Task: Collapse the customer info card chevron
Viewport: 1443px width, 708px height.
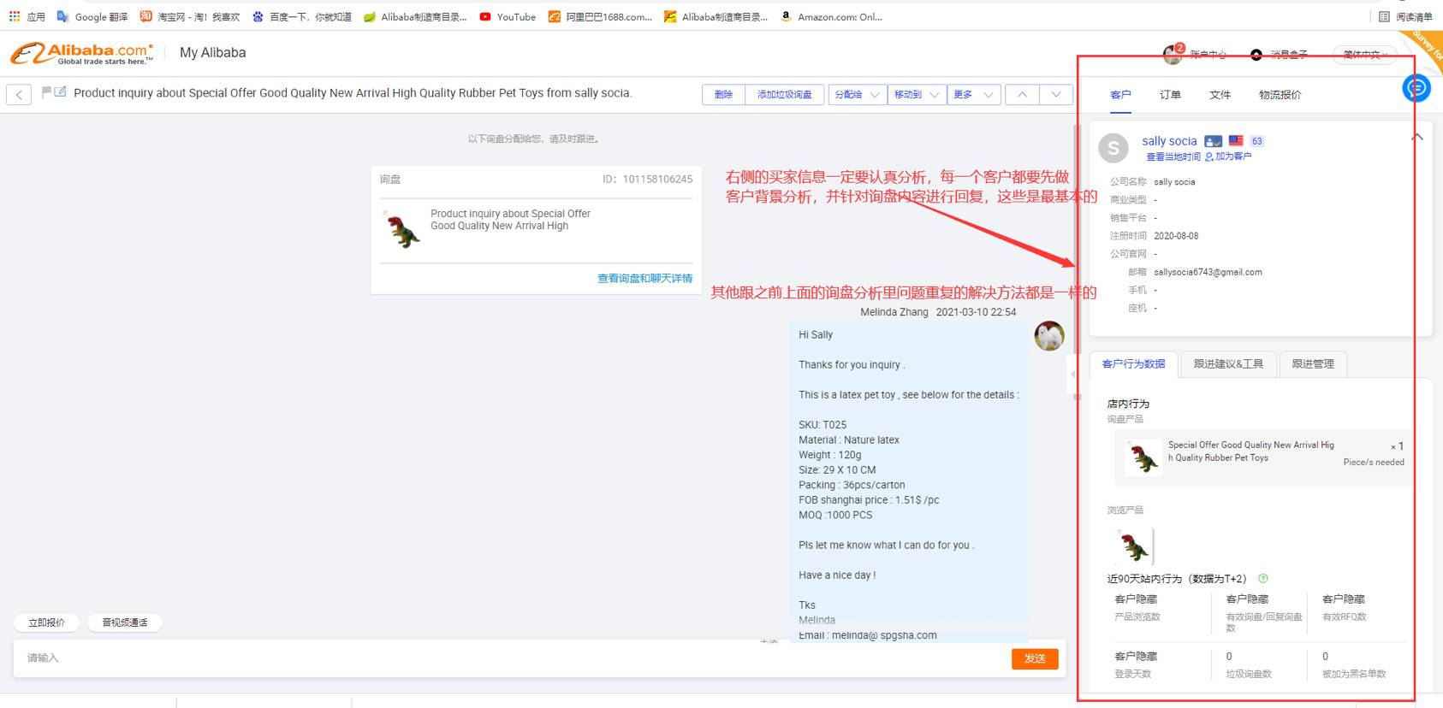Action: 1417,137
